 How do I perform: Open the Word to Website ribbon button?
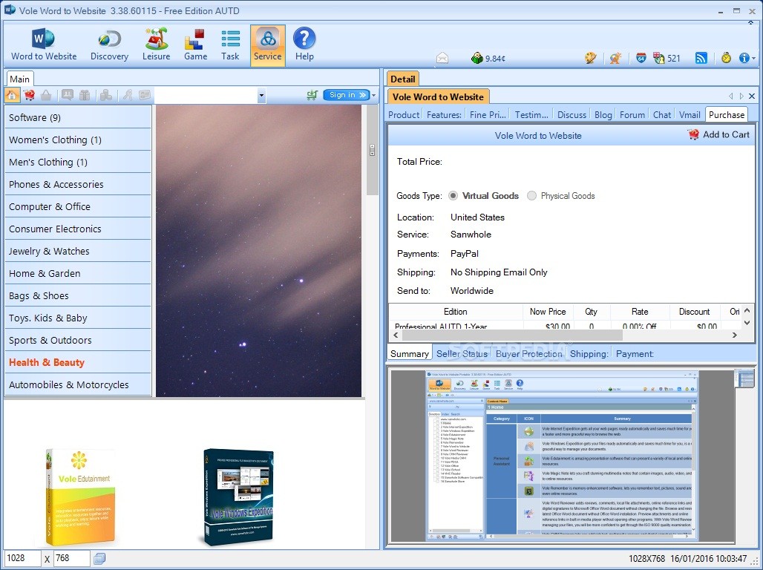coord(44,45)
